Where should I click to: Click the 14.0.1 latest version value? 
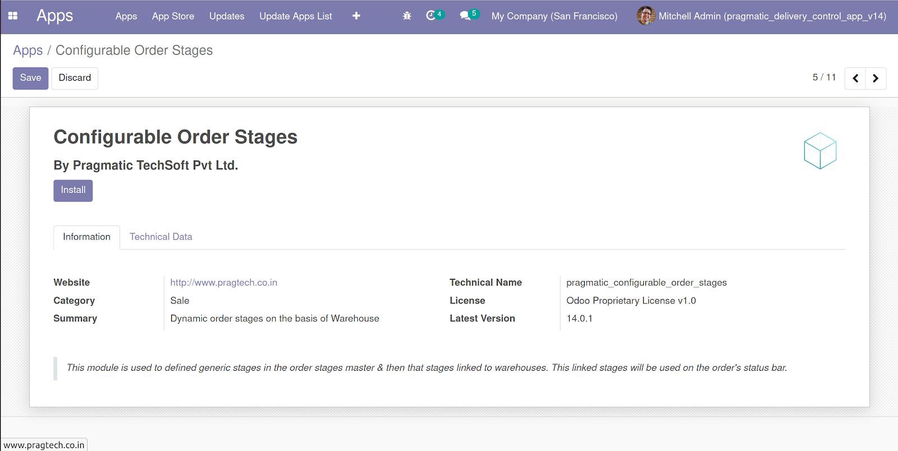point(579,319)
